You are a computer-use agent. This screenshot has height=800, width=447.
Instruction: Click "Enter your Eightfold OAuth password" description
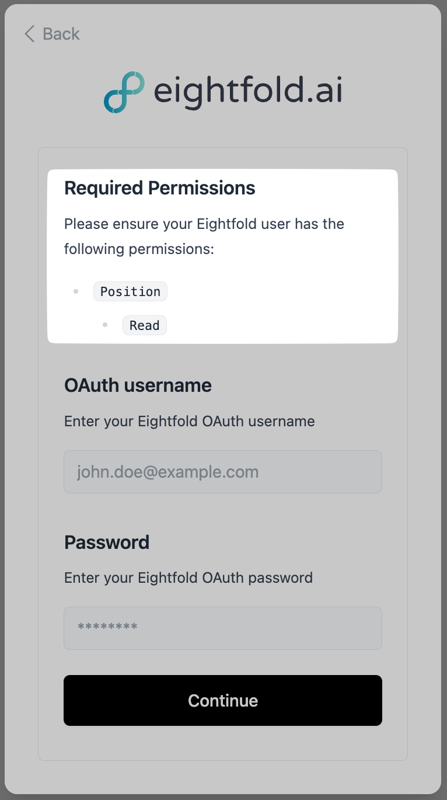tap(188, 578)
